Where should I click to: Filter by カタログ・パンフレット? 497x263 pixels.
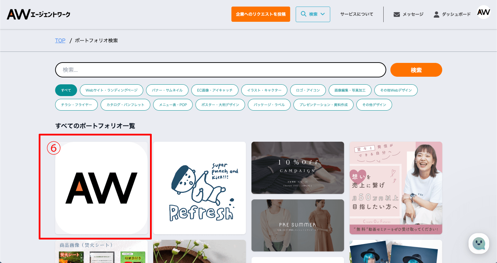pos(125,105)
